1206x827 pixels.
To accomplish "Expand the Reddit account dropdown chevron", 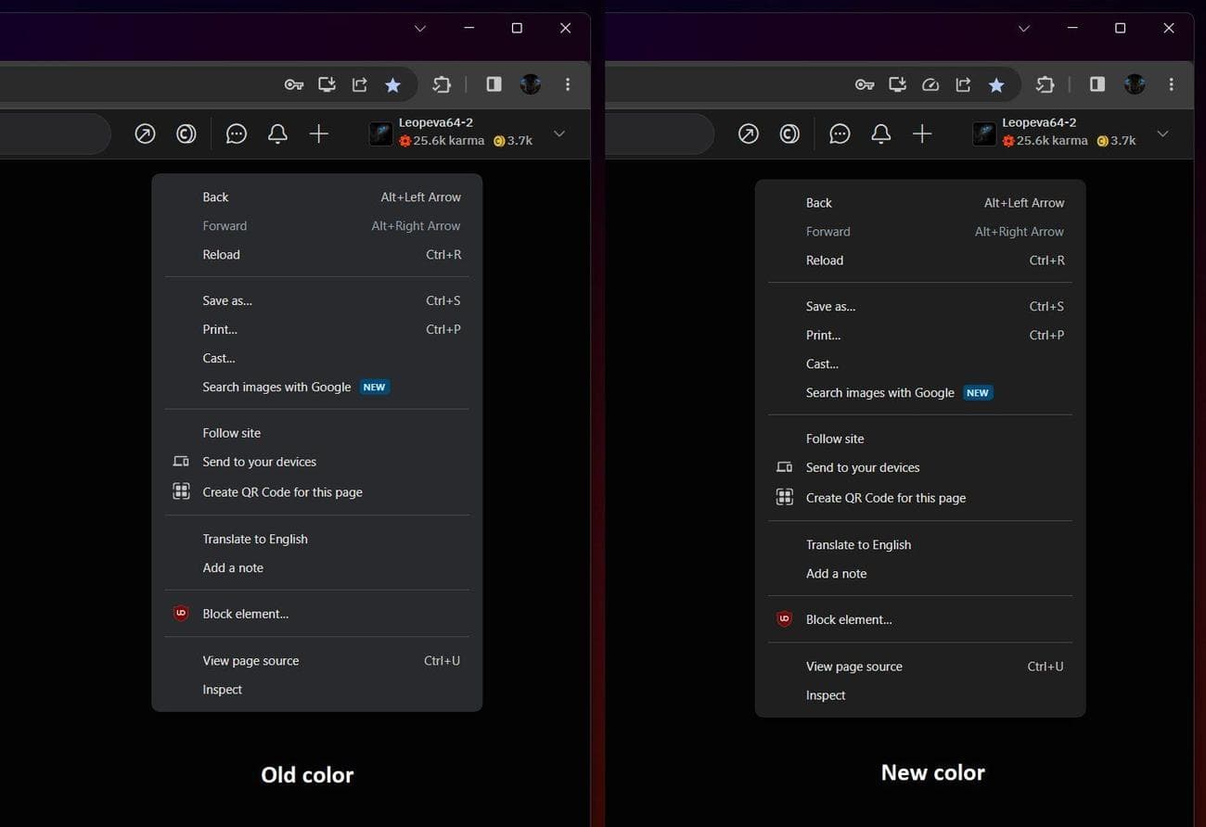I will coord(558,134).
